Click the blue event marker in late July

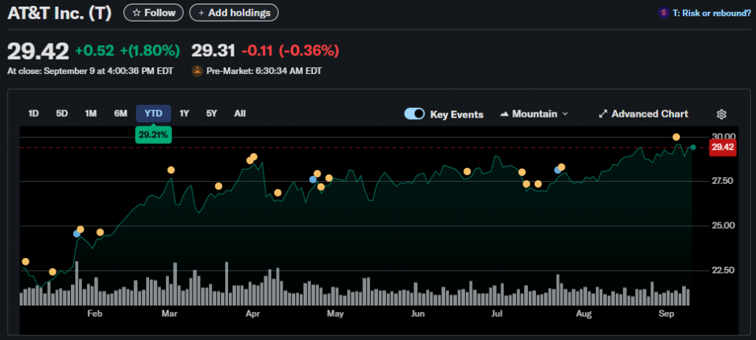(x=558, y=170)
